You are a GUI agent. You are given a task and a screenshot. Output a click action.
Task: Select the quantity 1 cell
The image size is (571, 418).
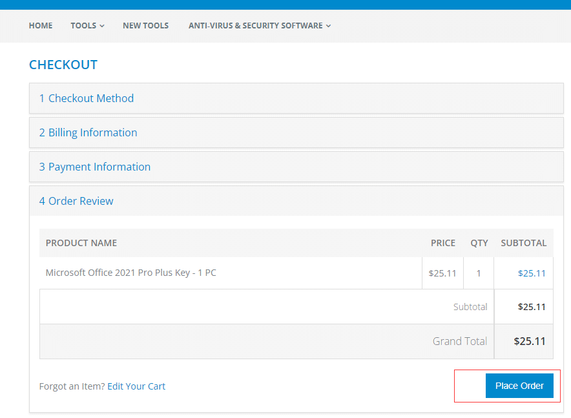pos(479,273)
